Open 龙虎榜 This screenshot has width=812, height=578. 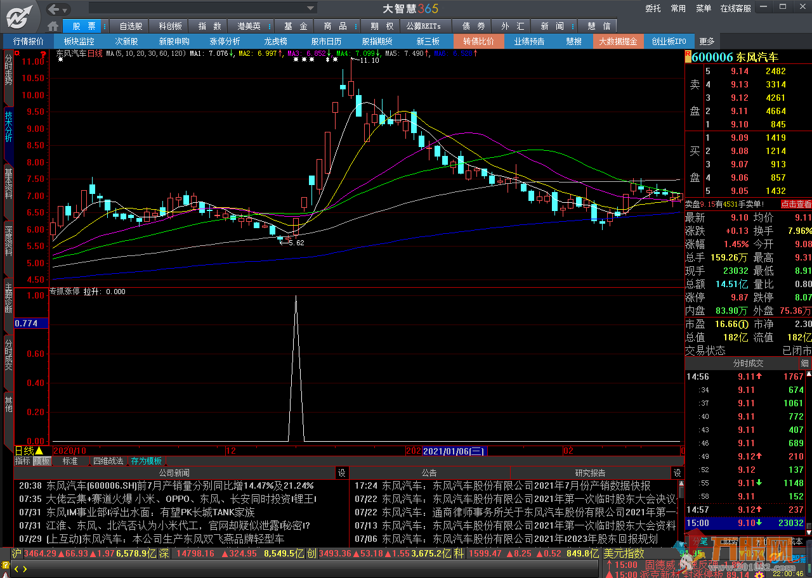coord(275,41)
